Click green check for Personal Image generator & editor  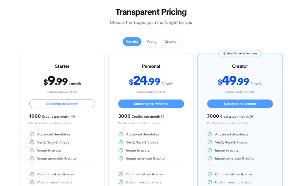coord(121,158)
